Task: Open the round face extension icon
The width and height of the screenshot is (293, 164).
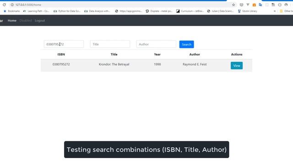Action: [x=280, y=5]
